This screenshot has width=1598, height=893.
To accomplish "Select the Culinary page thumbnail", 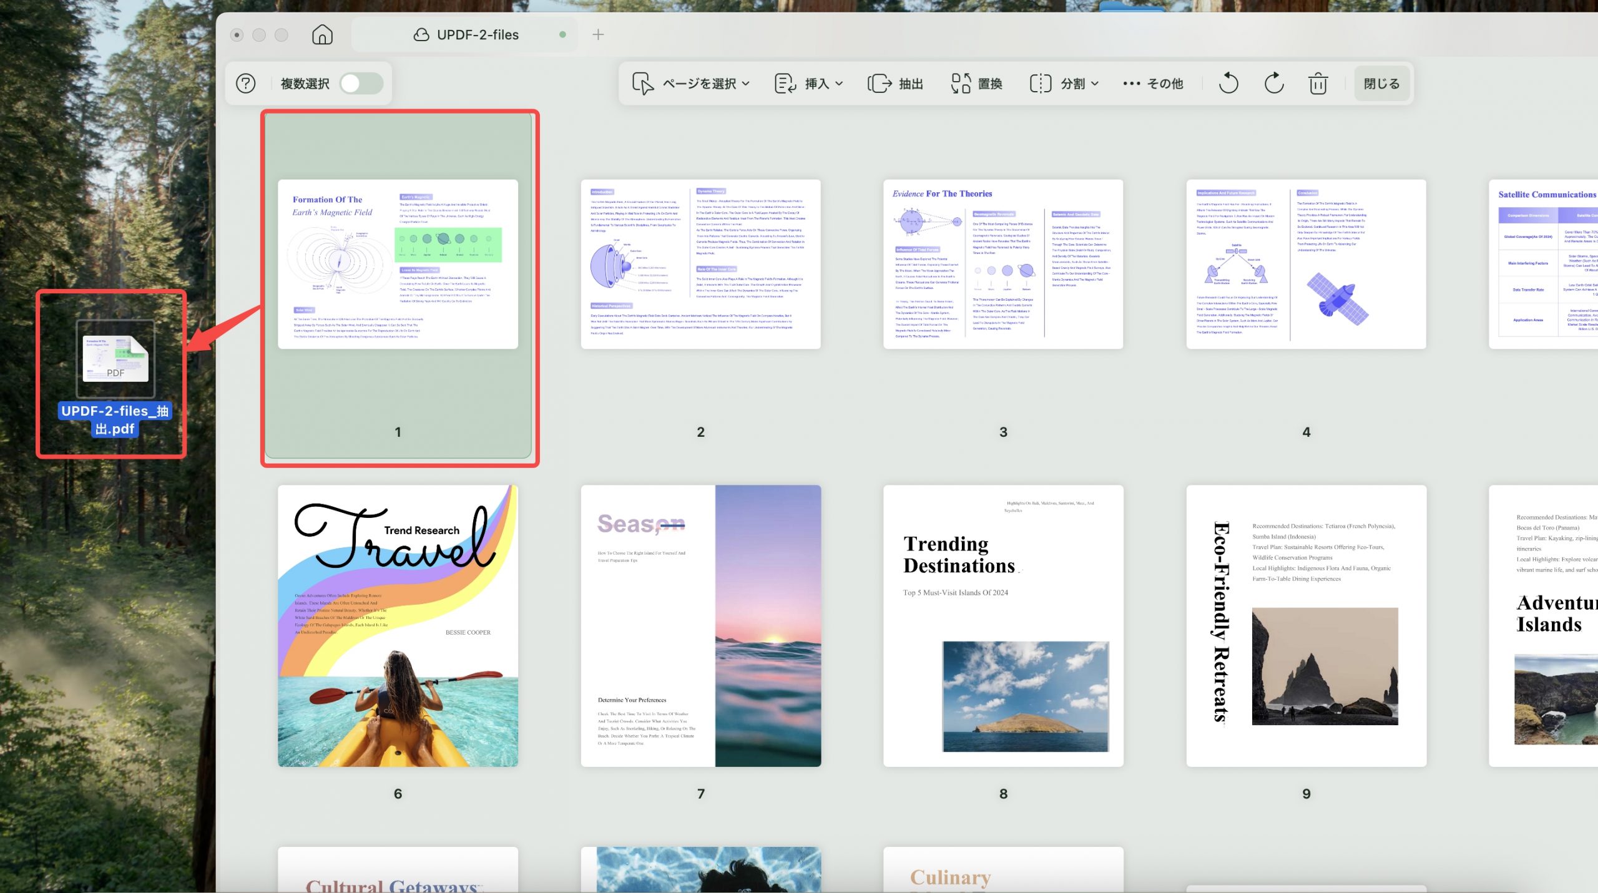I will click(1003, 870).
